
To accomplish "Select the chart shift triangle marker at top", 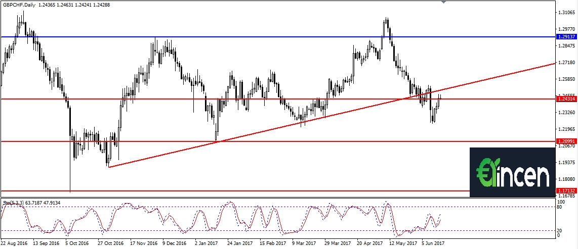I will pos(443,2).
